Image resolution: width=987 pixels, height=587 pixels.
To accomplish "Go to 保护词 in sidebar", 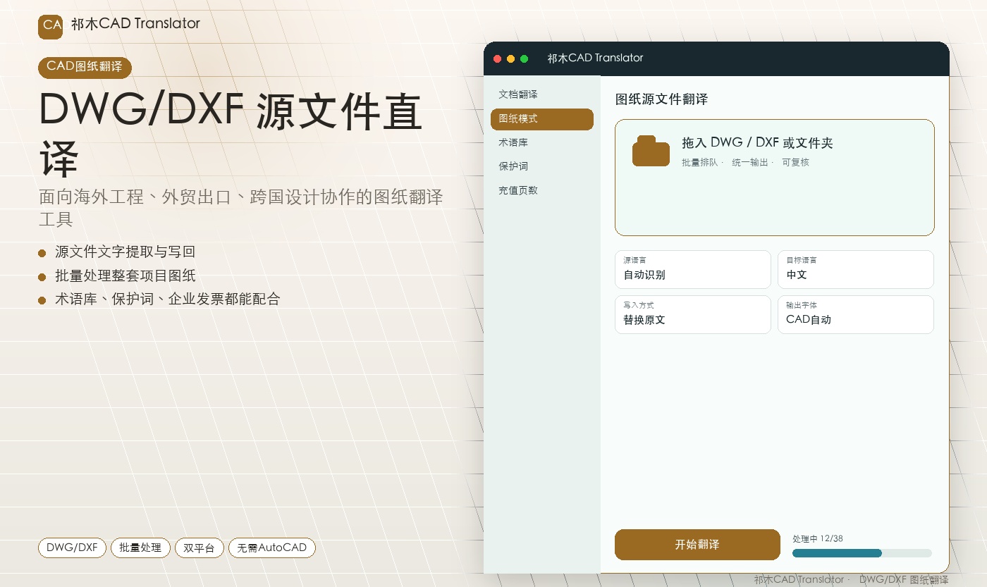I will coord(542,166).
